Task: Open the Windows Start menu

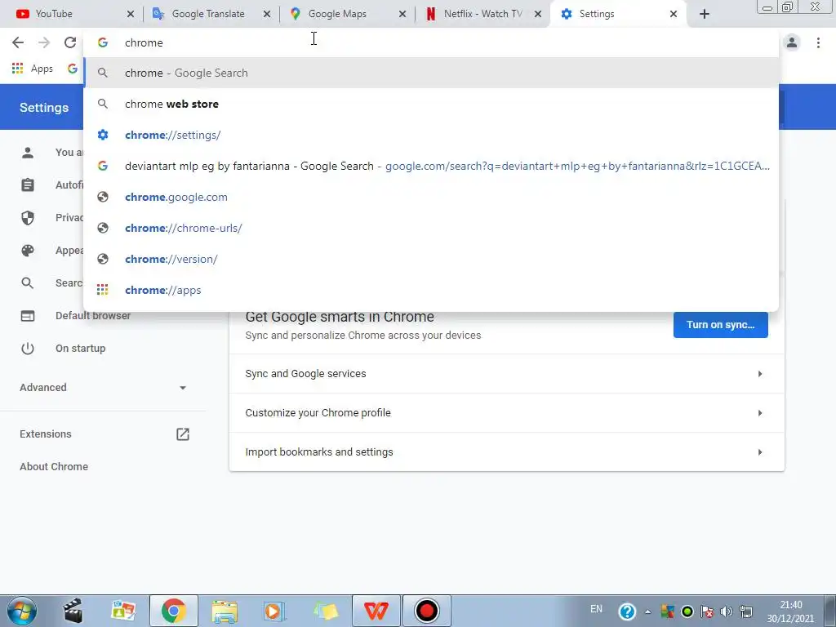Action: (22, 611)
